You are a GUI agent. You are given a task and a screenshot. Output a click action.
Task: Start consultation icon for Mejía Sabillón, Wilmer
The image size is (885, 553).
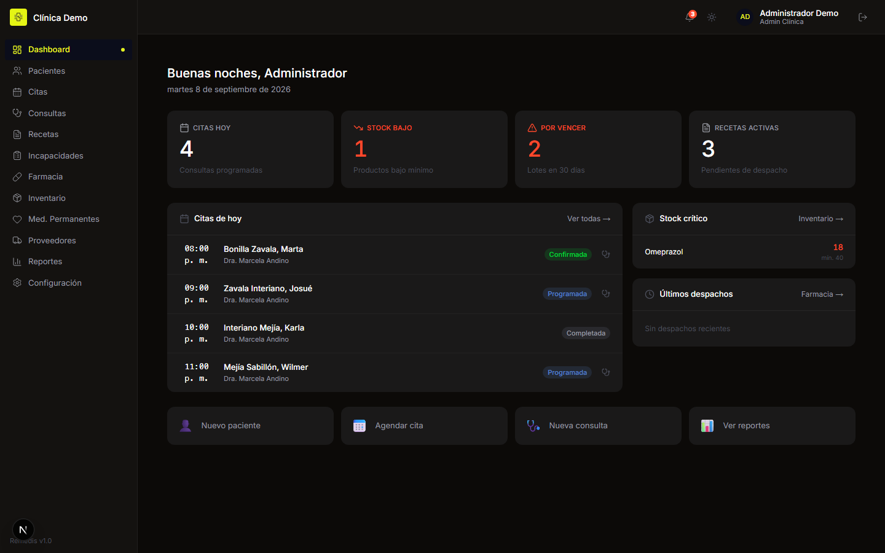click(x=606, y=372)
